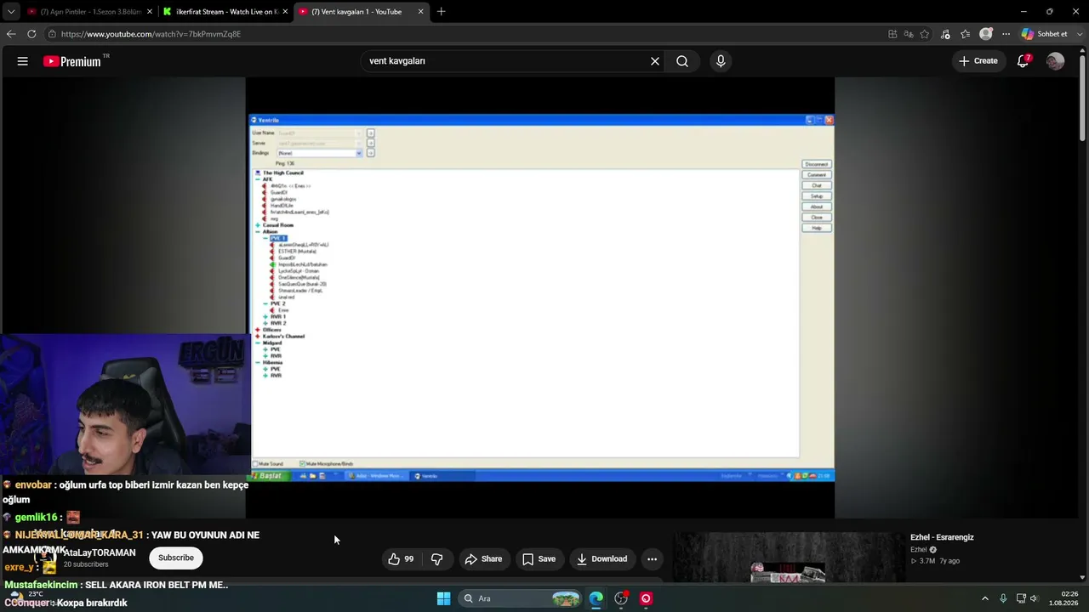Collapse the AFK channel in Ventrilo
1089x612 pixels.
click(258, 179)
